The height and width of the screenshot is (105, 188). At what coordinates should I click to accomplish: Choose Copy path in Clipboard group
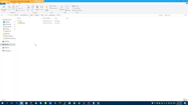(19, 8)
